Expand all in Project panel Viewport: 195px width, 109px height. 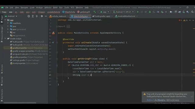click(33, 16)
